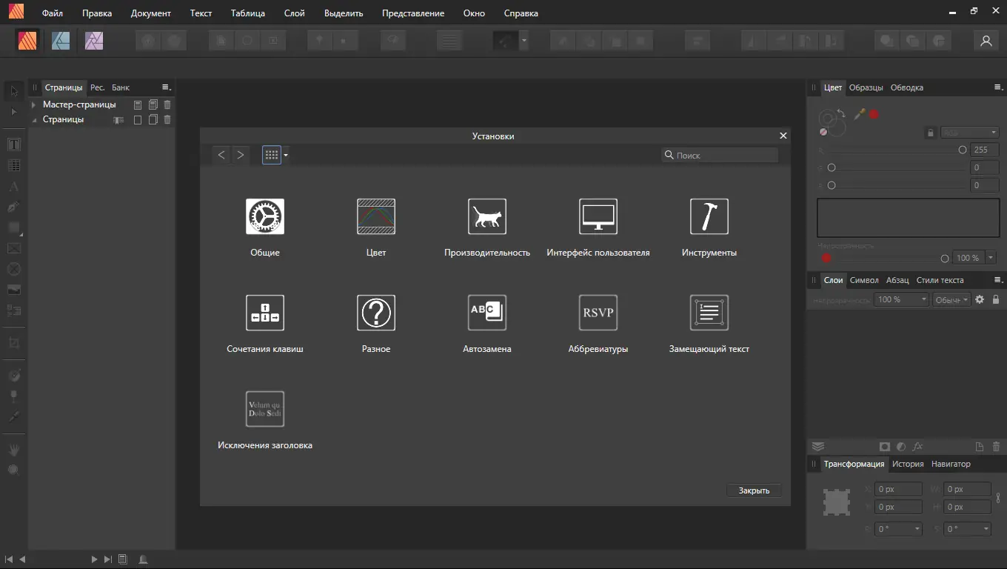Switch to the Стили текста tab

coord(940,280)
